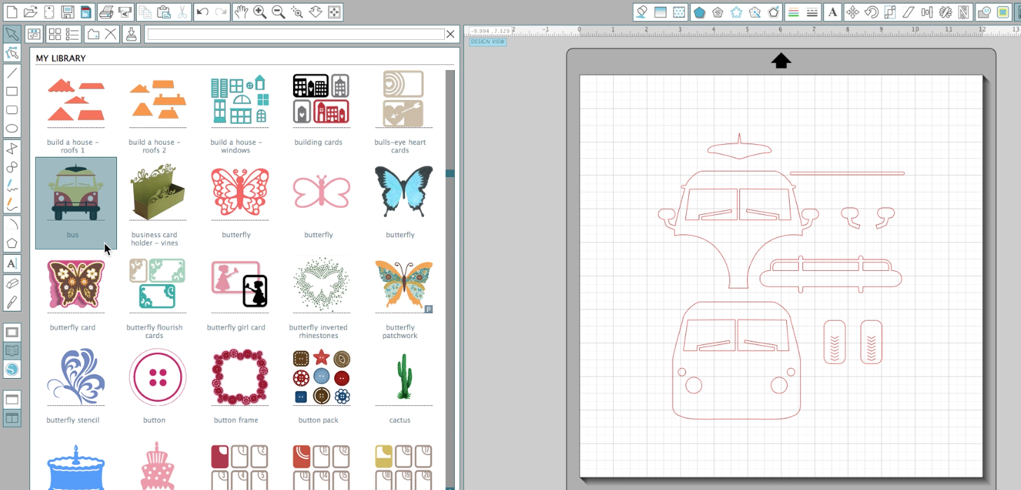Open the Scale panel
The image size is (1021, 490).
pyautogui.click(x=890, y=12)
